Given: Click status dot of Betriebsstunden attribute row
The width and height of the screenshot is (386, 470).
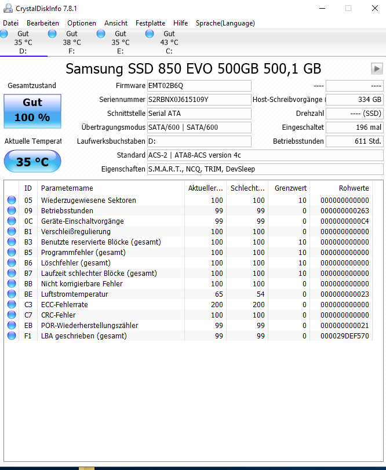Looking at the screenshot, I should tap(12, 210).
